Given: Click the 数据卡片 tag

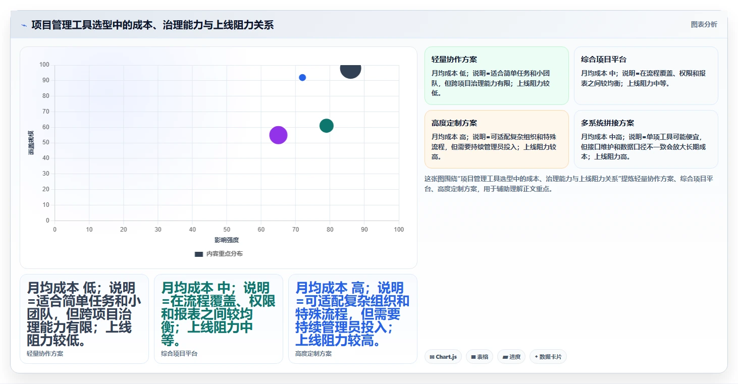Looking at the screenshot, I should [548, 357].
